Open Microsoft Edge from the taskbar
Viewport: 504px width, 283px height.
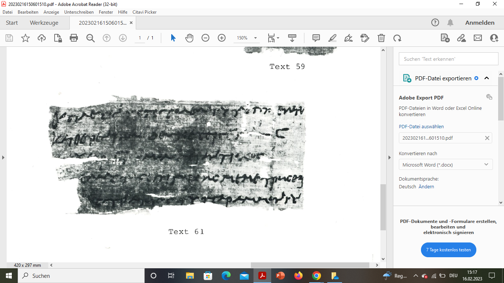pyautogui.click(x=226, y=276)
